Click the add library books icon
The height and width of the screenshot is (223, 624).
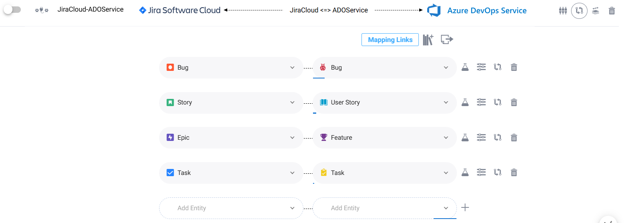click(x=428, y=40)
